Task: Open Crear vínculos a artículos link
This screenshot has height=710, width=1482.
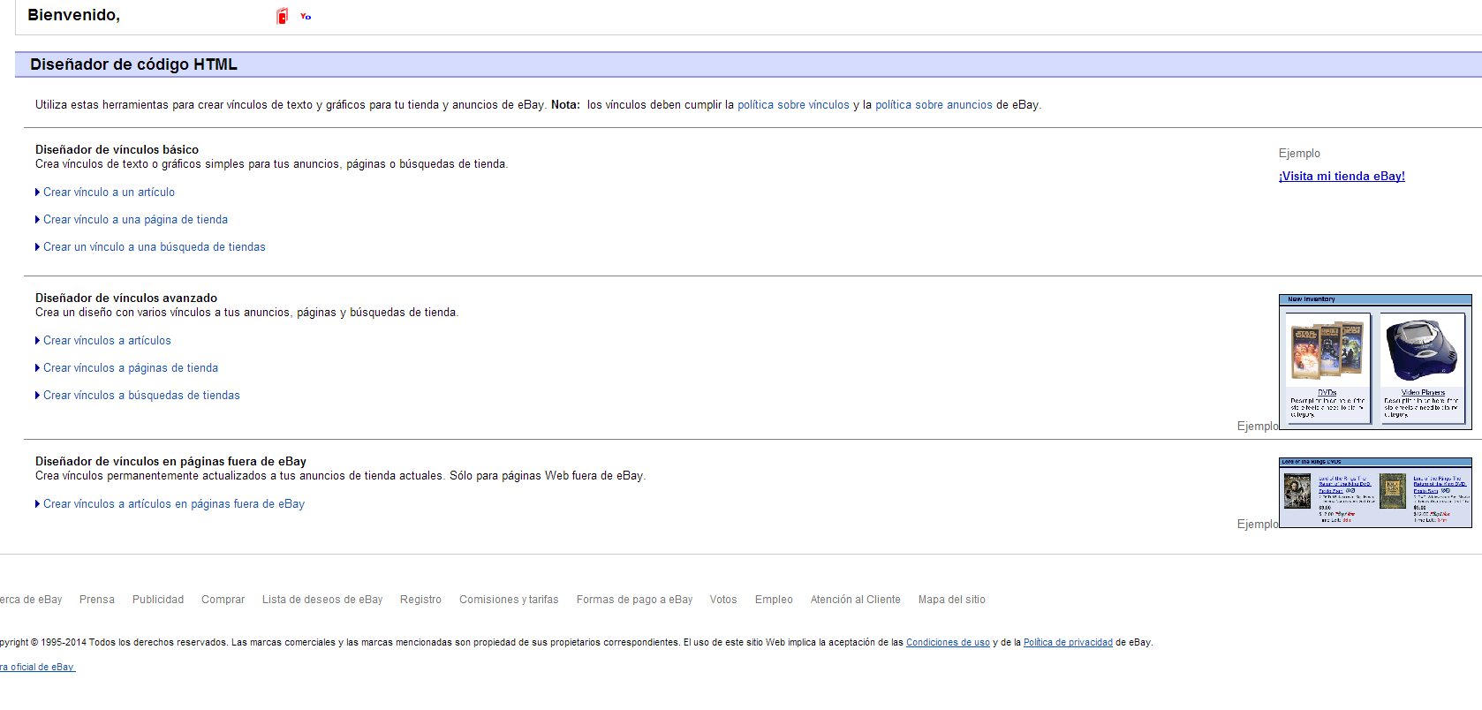Action: pyautogui.click(x=107, y=341)
